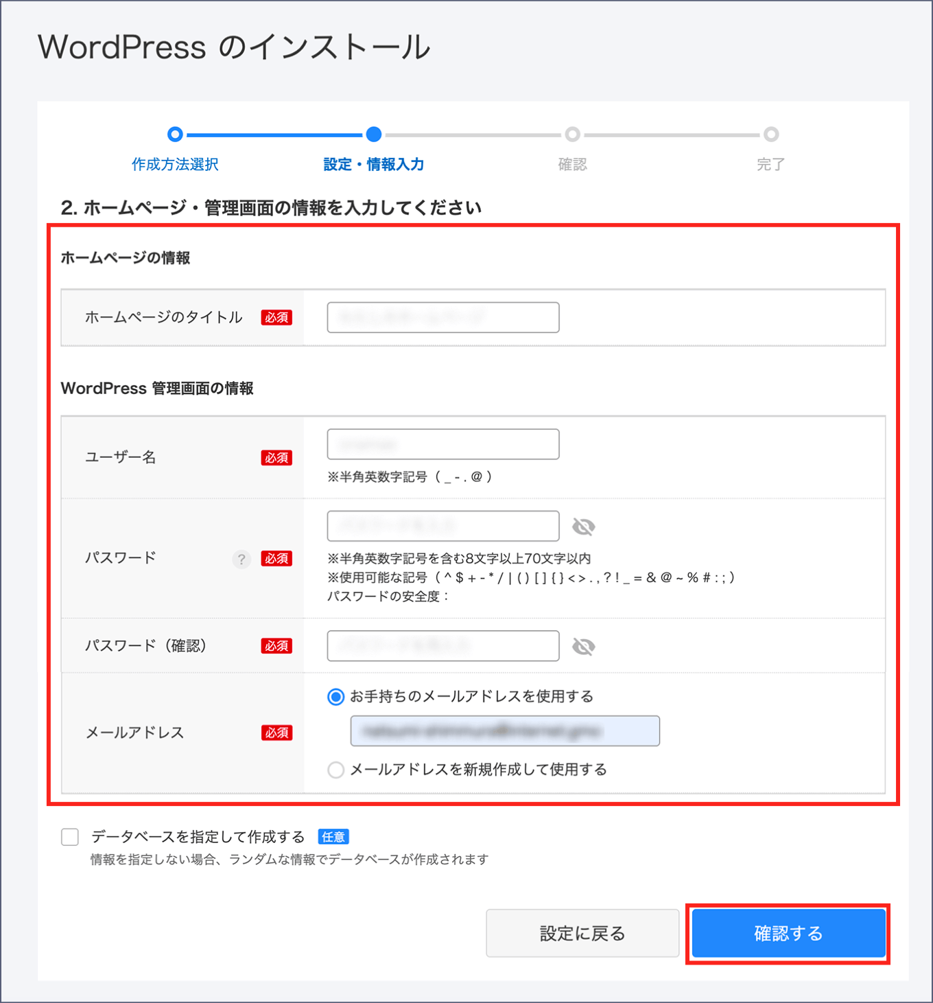Click the 確認 step circle
This screenshot has height=1003, width=933.
click(572, 134)
